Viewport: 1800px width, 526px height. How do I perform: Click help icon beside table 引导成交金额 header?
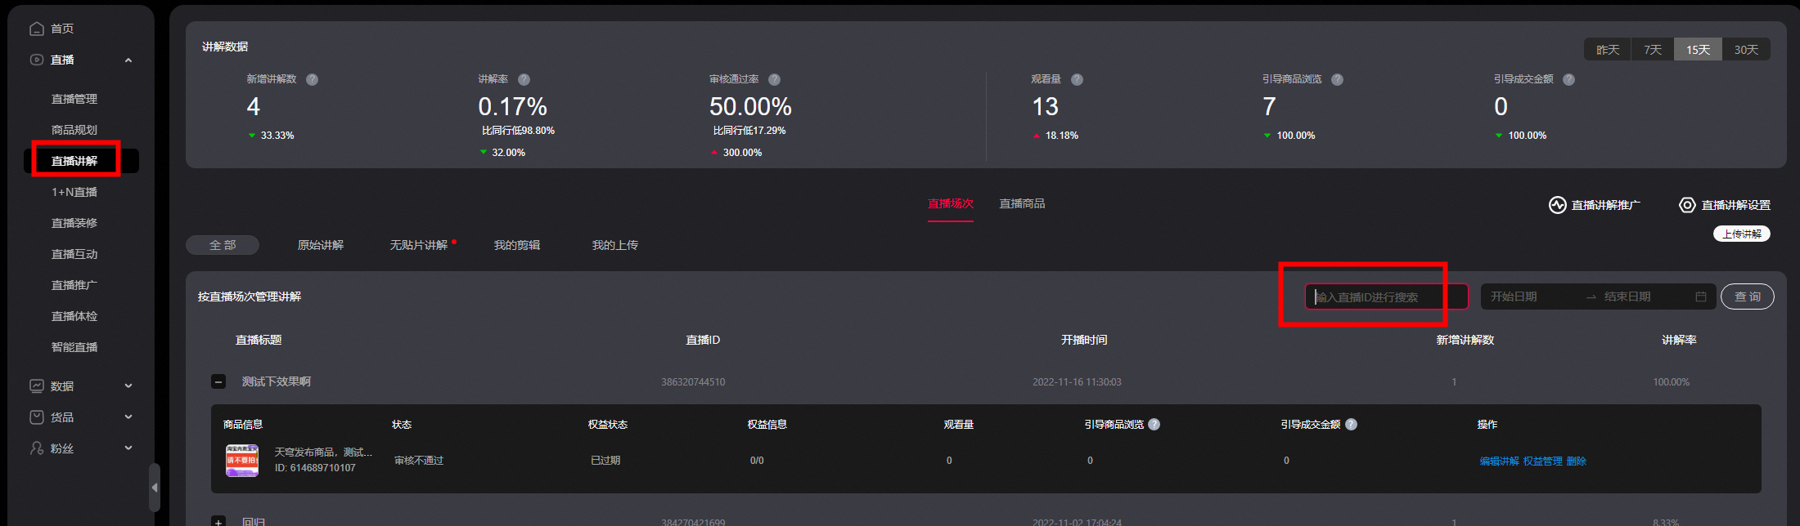[1351, 424]
